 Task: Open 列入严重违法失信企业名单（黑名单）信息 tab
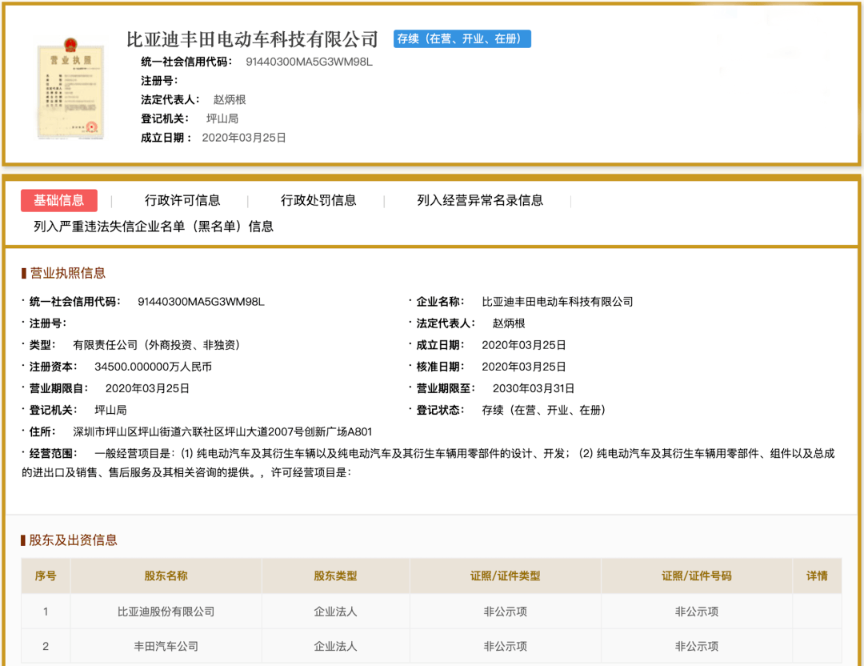[x=153, y=227]
